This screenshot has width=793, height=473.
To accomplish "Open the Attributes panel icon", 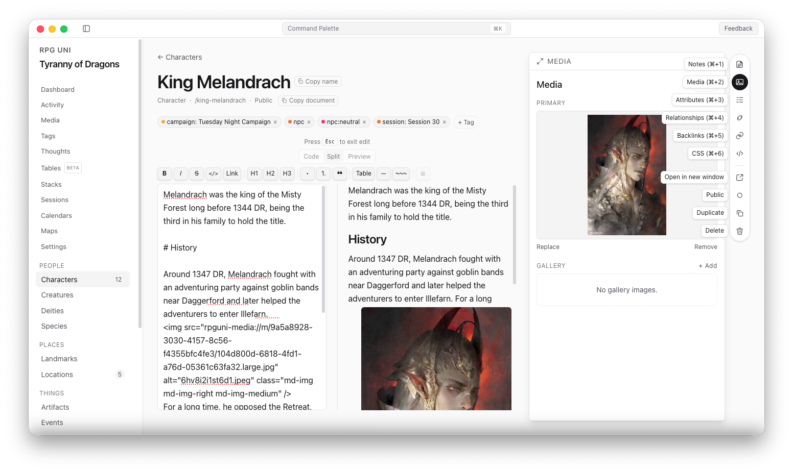I will pyautogui.click(x=739, y=100).
